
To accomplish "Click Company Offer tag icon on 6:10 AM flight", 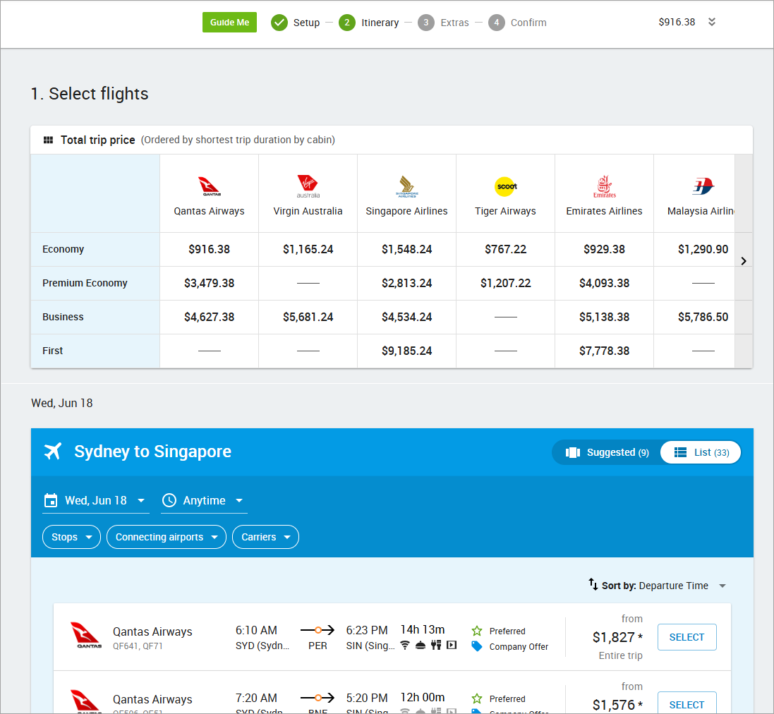I will 477,646.
